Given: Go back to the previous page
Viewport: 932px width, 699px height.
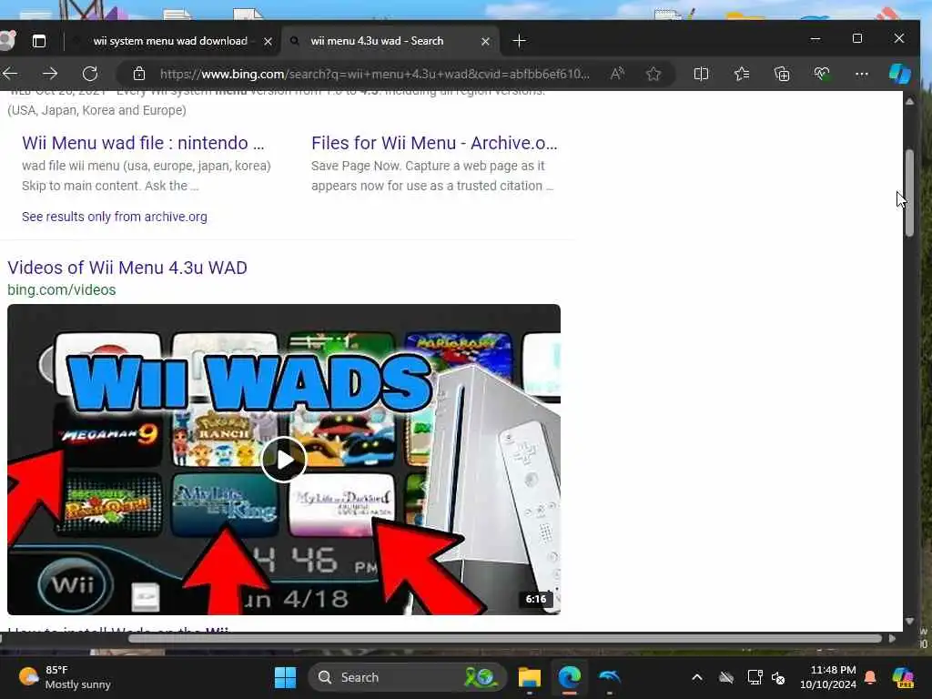Looking at the screenshot, I should click(x=10, y=74).
